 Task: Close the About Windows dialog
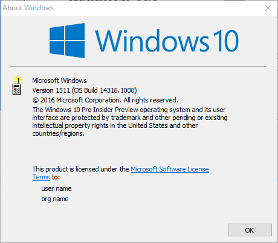(268, 8)
